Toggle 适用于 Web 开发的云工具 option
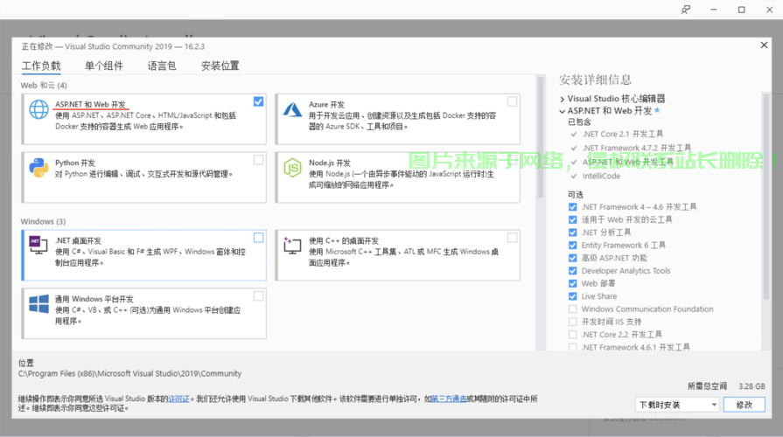783x437 pixels. 573,219
